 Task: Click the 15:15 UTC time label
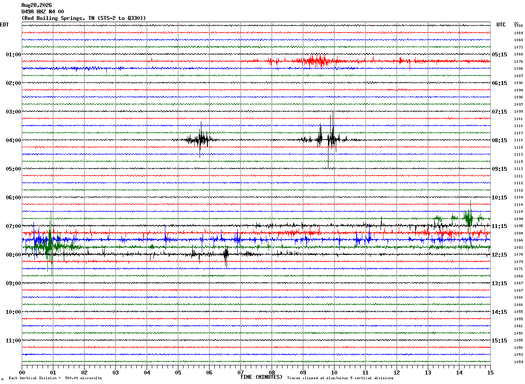click(x=499, y=341)
